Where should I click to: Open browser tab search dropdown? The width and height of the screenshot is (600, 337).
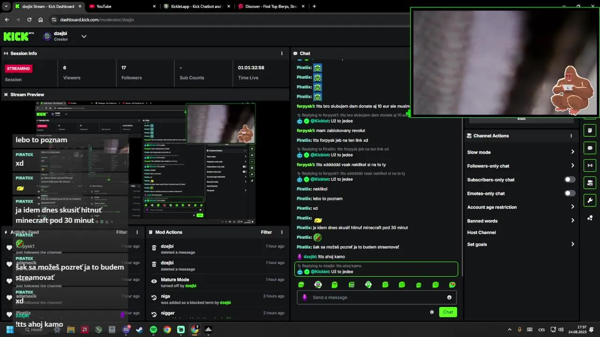(x=6, y=7)
